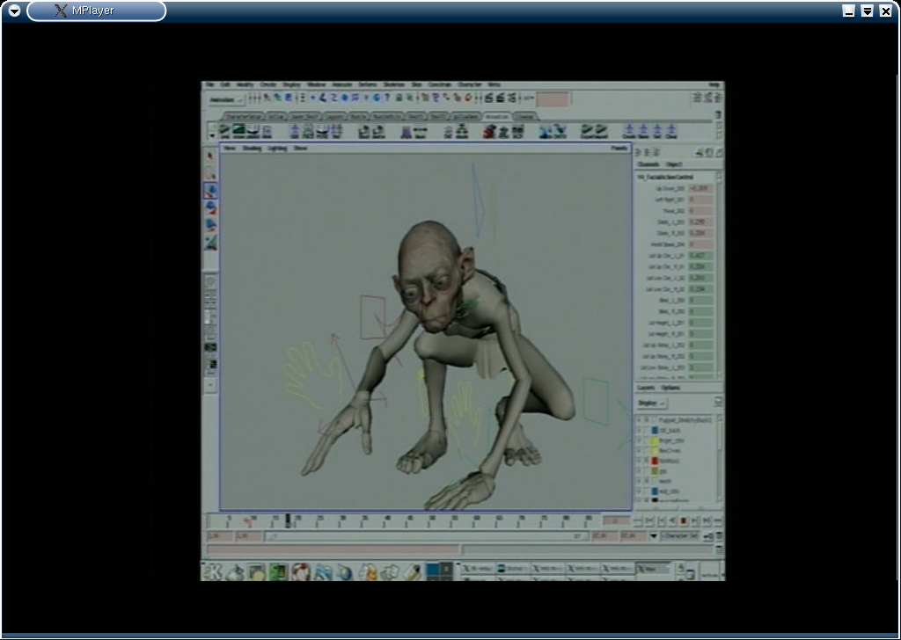Open the viewport Panels menu

click(619, 148)
